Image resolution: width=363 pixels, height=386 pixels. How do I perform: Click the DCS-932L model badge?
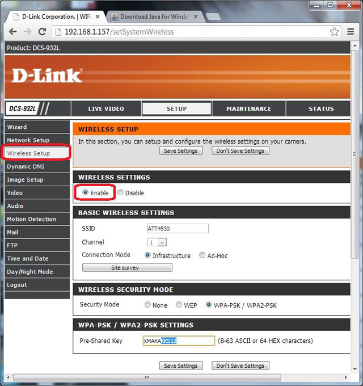click(x=22, y=108)
